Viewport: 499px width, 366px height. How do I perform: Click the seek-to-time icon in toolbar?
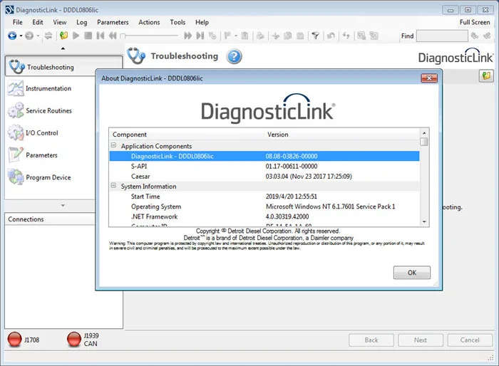tap(212, 36)
